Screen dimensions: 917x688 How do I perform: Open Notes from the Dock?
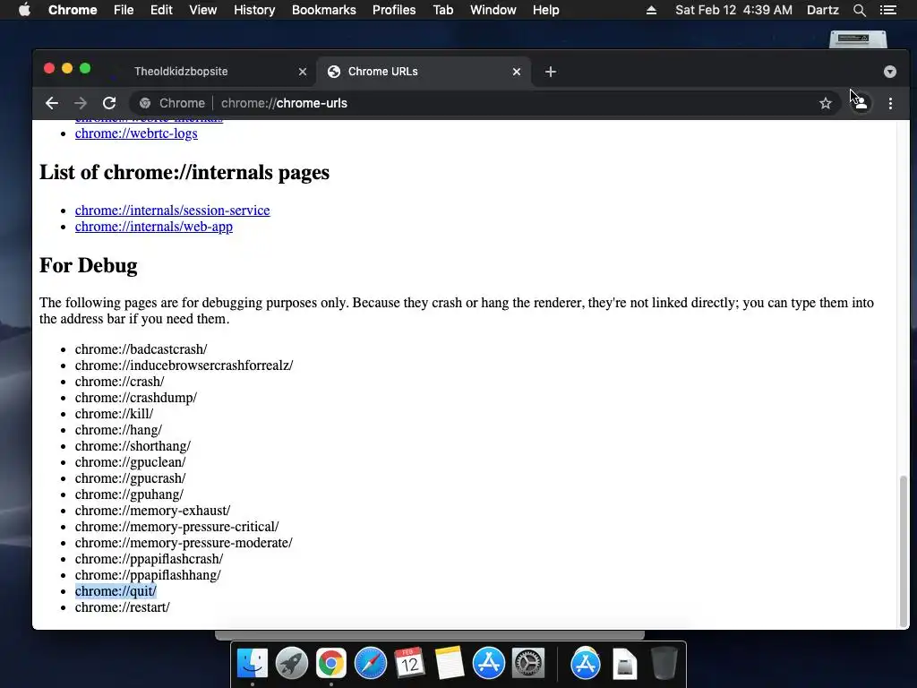tap(450, 663)
